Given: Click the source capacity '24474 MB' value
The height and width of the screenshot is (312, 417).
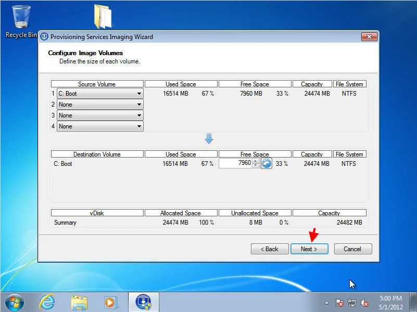Looking at the screenshot, I should [317, 94].
